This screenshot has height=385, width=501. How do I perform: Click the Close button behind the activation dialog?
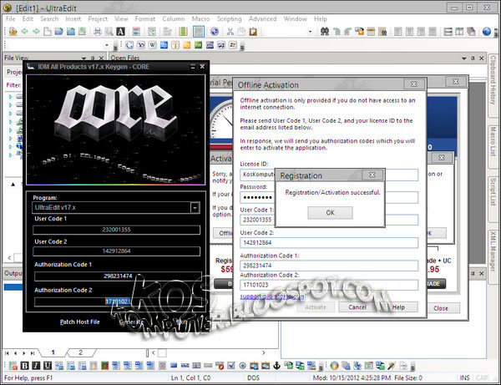(x=441, y=308)
